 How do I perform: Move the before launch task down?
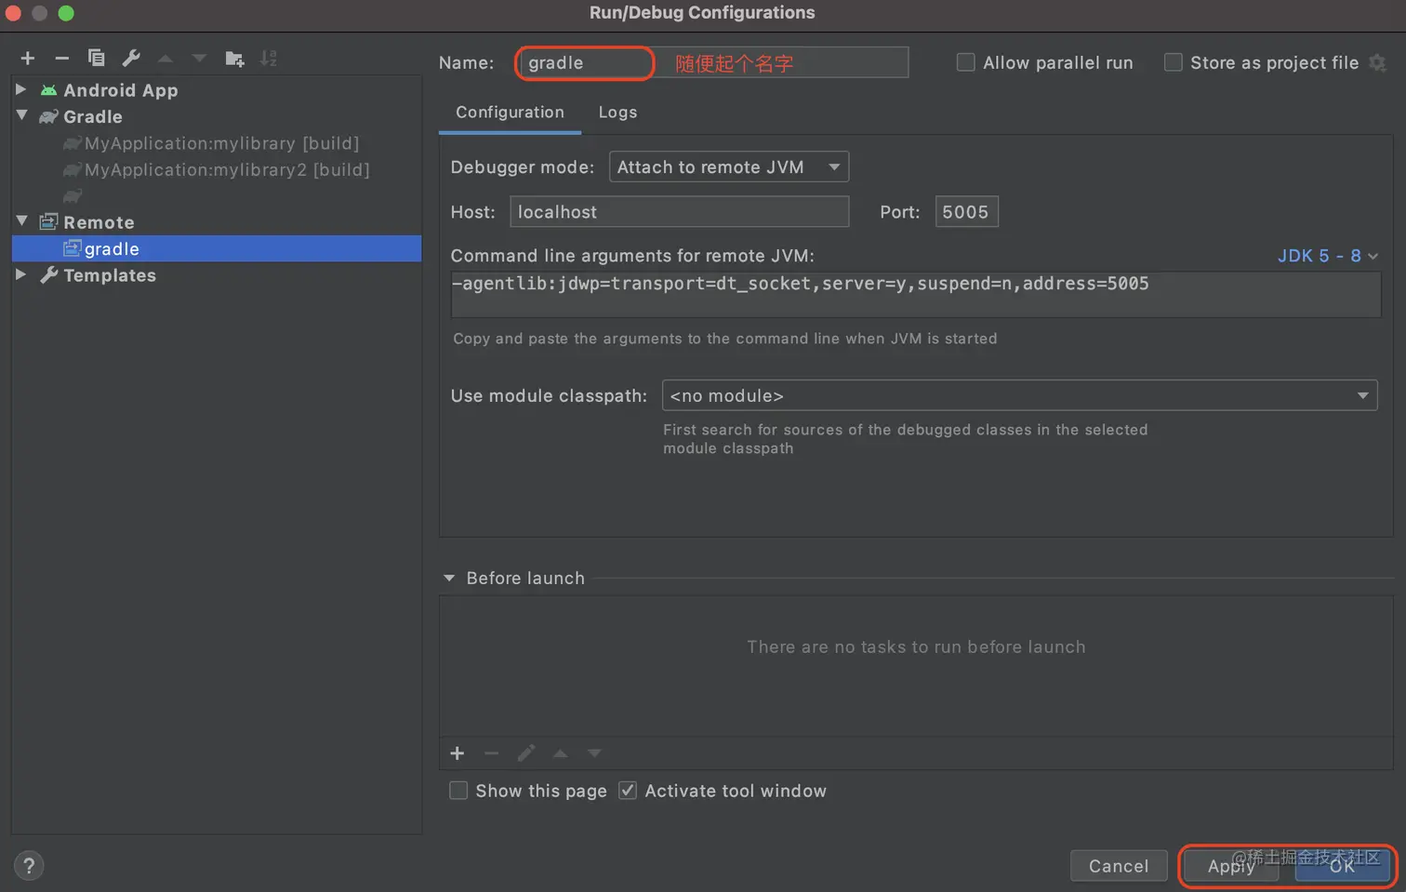tap(594, 753)
